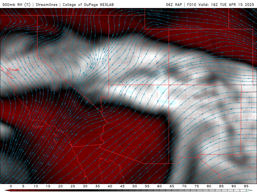Image resolution: width=257 pixels, height=192 pixels.
Task: Select the "10" colorbar scale label
Action: [x=36, y=186]
